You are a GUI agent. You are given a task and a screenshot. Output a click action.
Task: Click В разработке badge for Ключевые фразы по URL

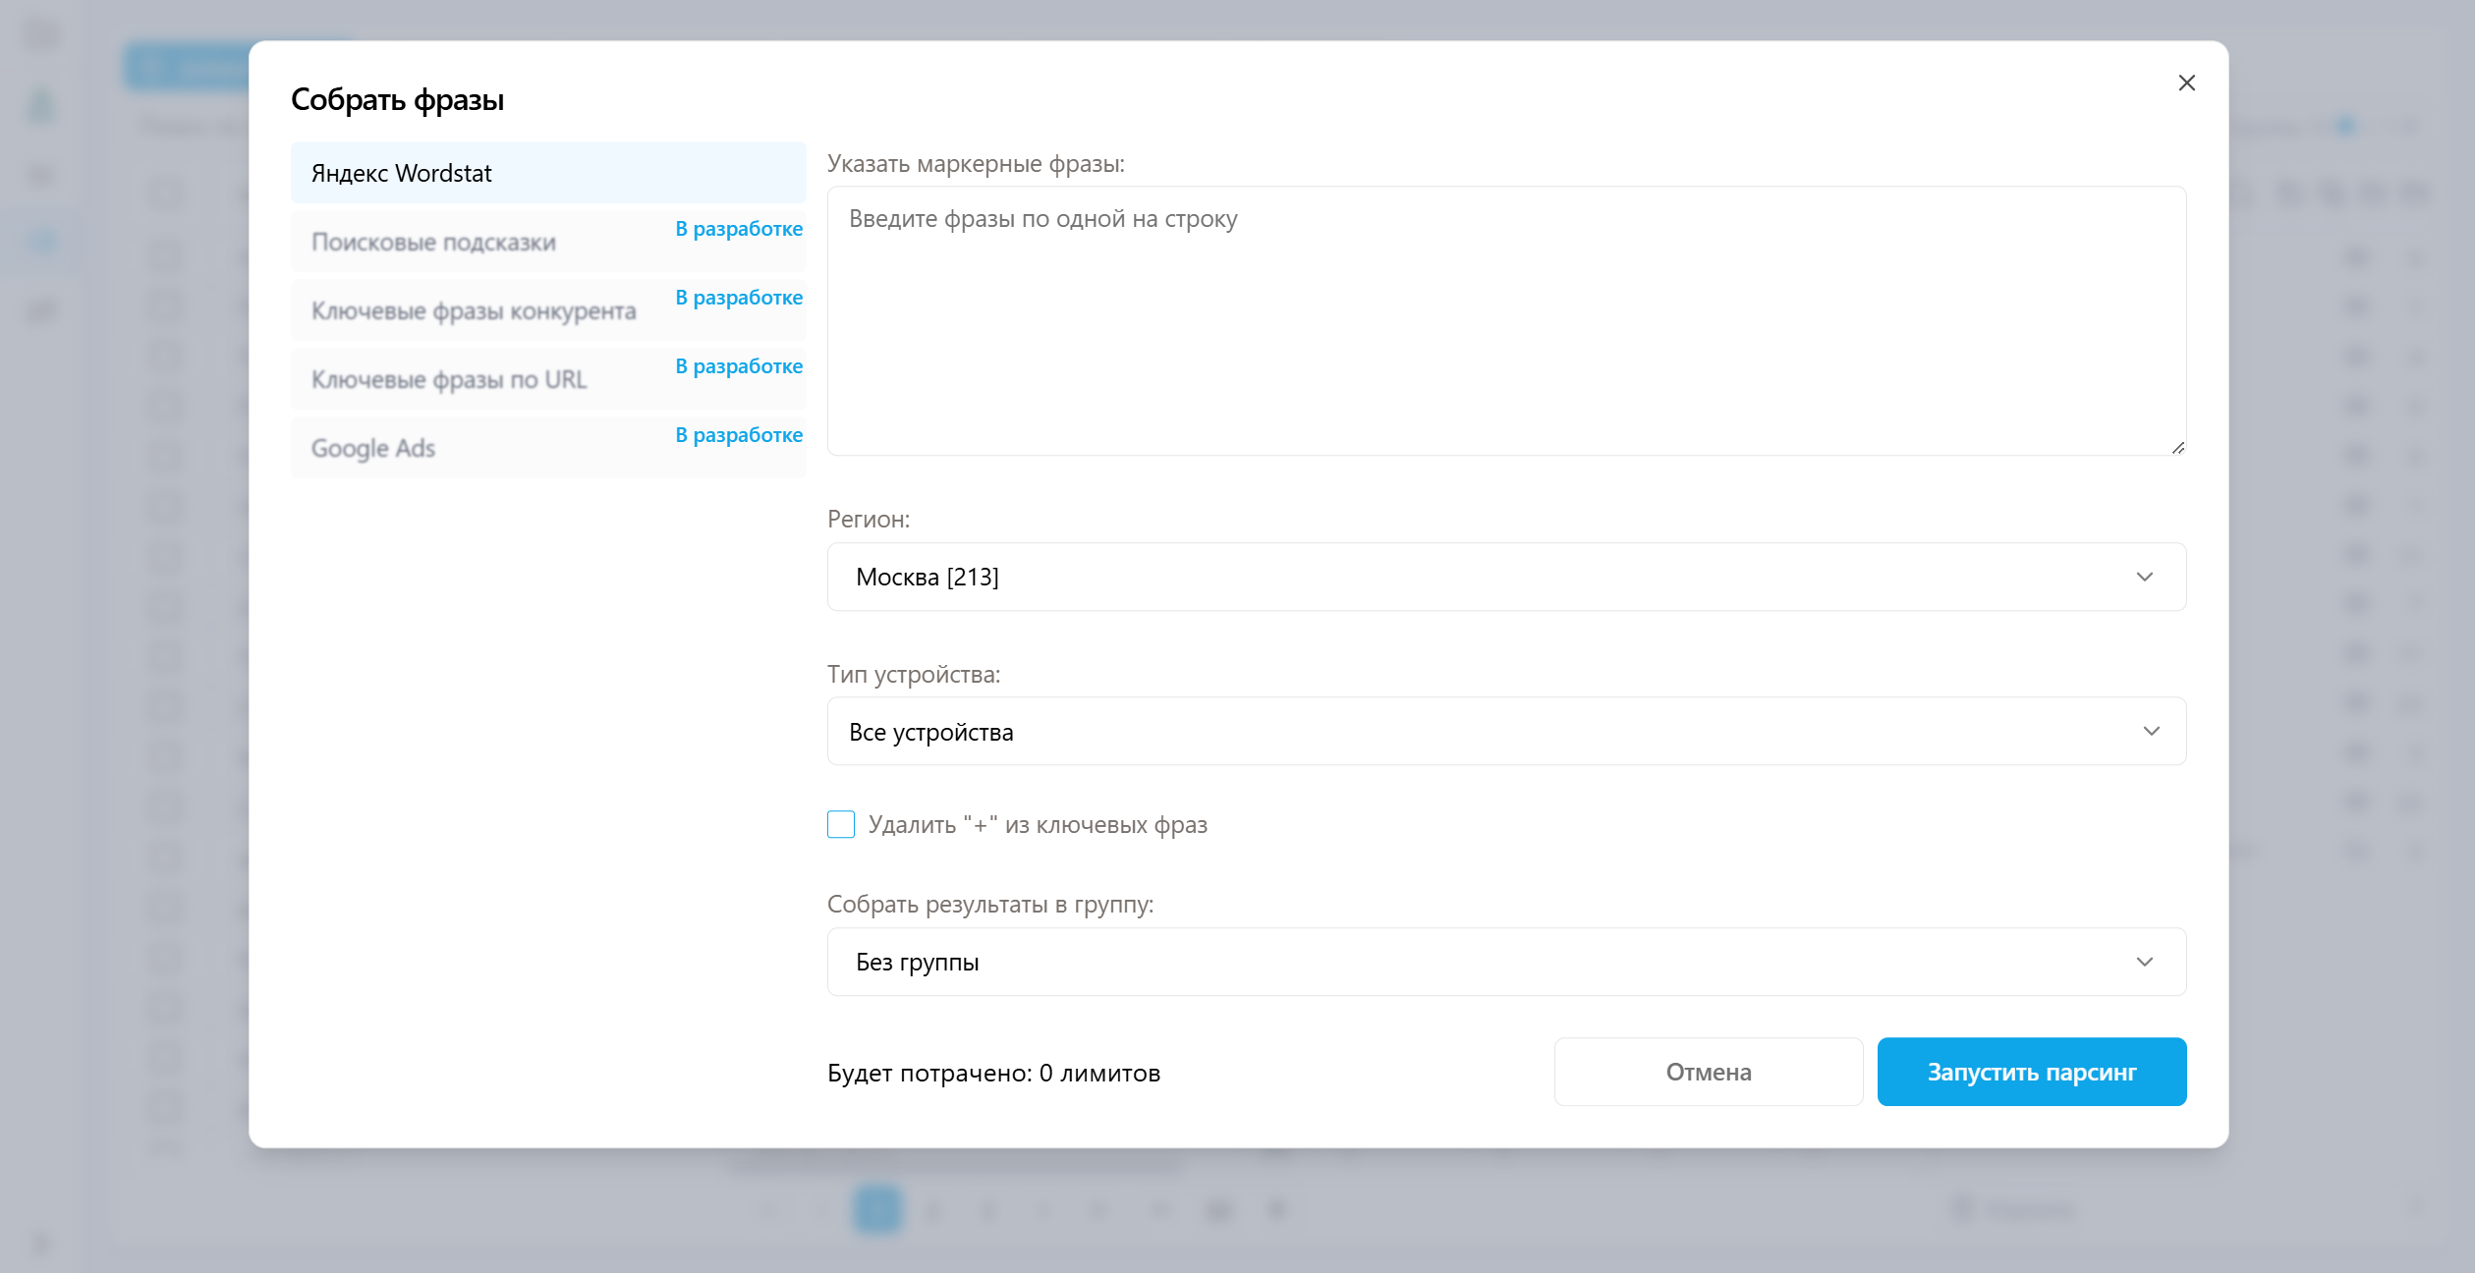[739, 366]
